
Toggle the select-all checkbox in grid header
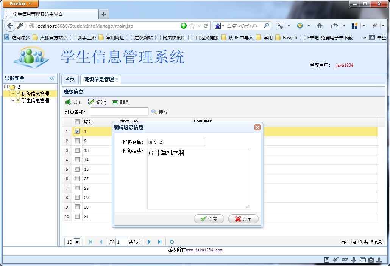click(x=77, y=122)
